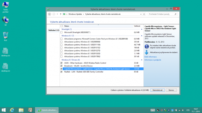Click the safely remove hardware tray icon
The height and width of the screenshot is (113, 202).
pyautogui.click(x=165, y=110)
